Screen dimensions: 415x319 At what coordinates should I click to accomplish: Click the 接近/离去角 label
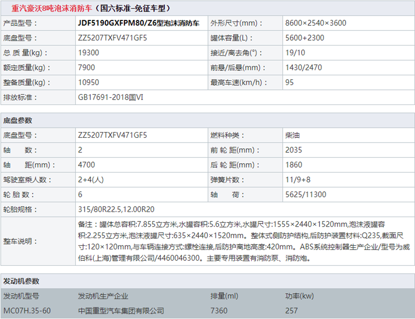(236, 53)
